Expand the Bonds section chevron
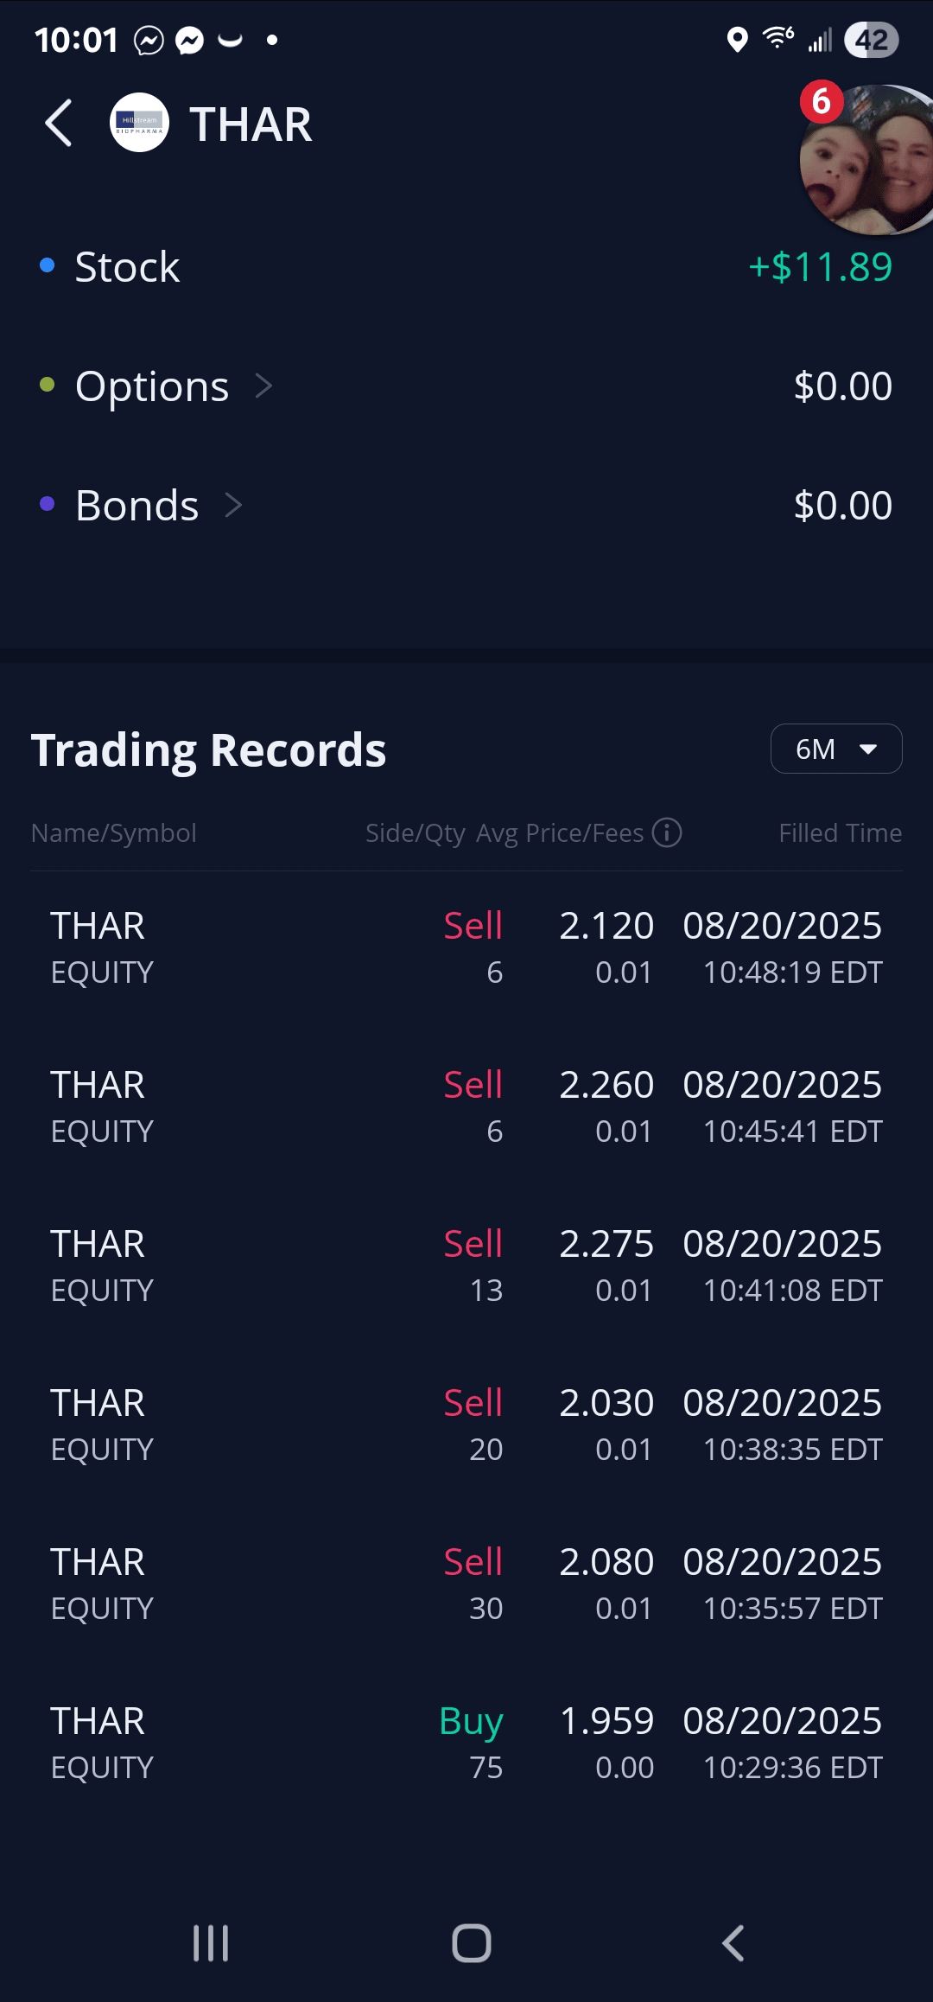This screenshot has width=933, height=2002. 233,505
